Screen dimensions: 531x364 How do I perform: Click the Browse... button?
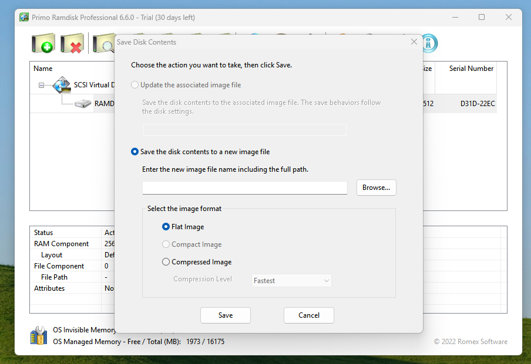point(376,188)
